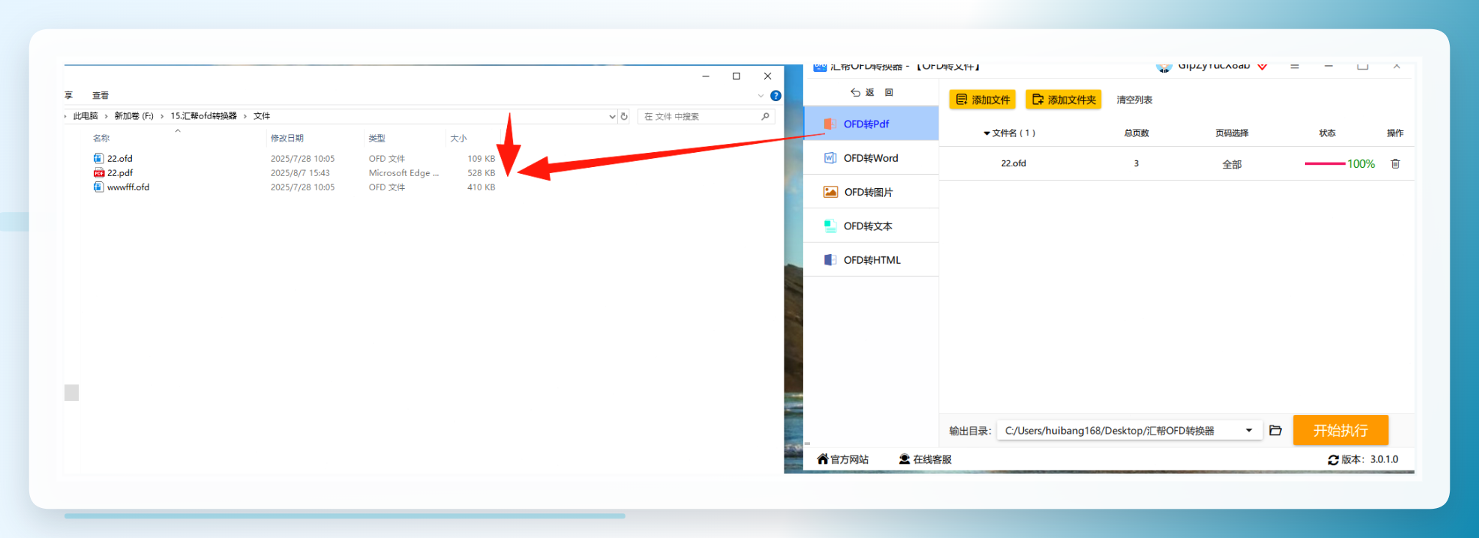Screen dimensions: 1479x538
Task: Expand Explorer ribbon with the chevron
Action: (760, 96)
